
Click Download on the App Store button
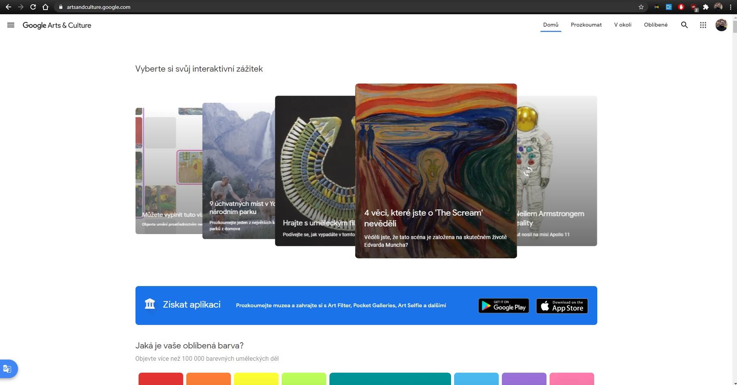point(562,306)
